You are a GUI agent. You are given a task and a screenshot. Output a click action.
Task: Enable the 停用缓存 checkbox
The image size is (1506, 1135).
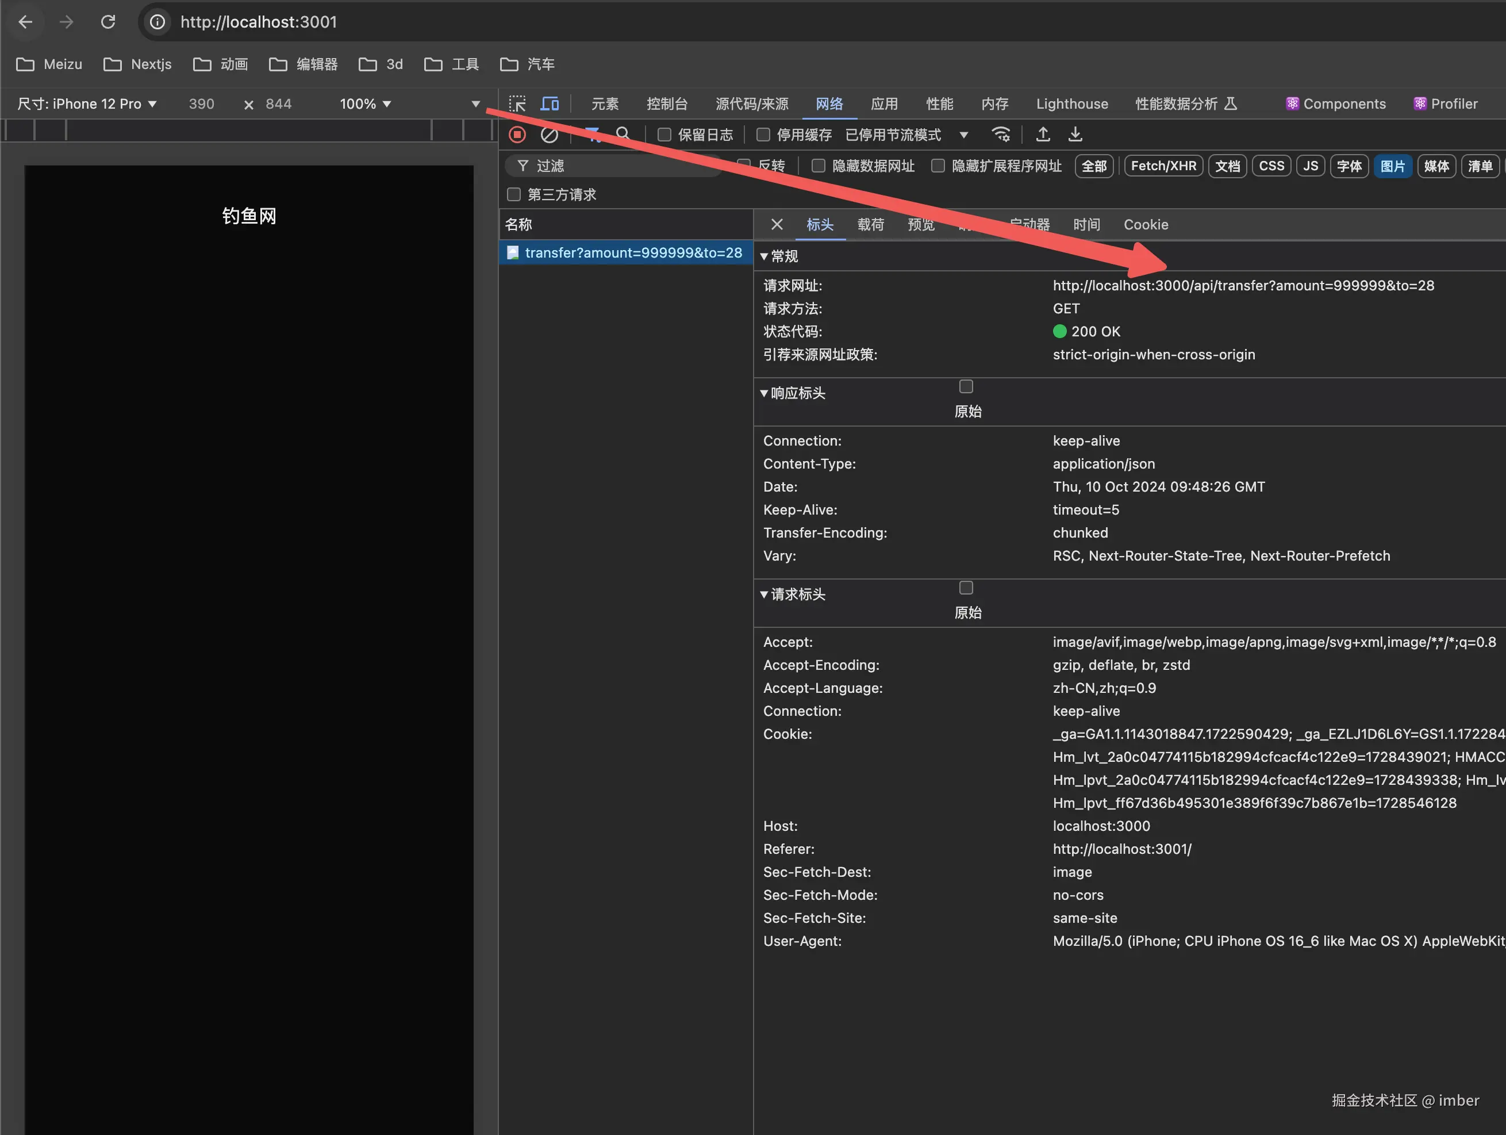point(763,135)
